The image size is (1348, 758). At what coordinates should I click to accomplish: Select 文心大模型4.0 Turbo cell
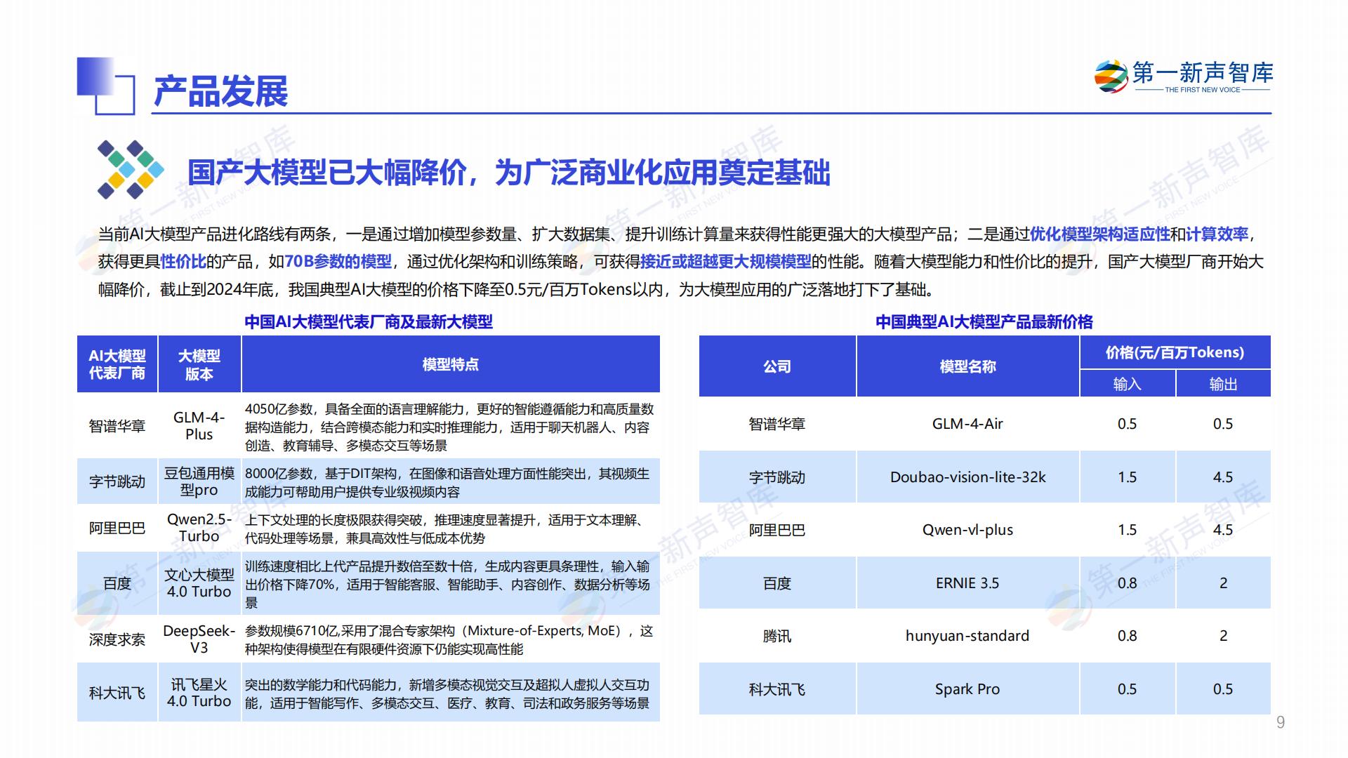pyautogui.click(x=199, y=583)
